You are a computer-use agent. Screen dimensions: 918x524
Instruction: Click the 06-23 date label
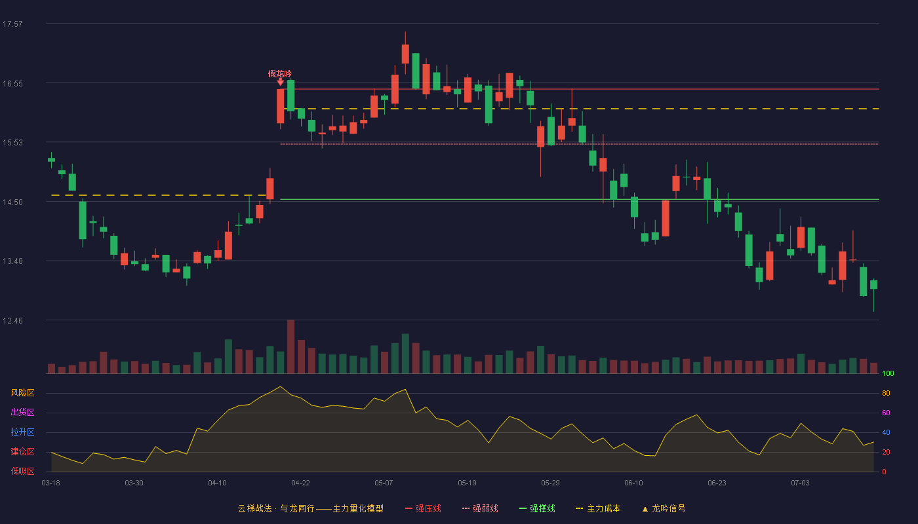point(717,483)
